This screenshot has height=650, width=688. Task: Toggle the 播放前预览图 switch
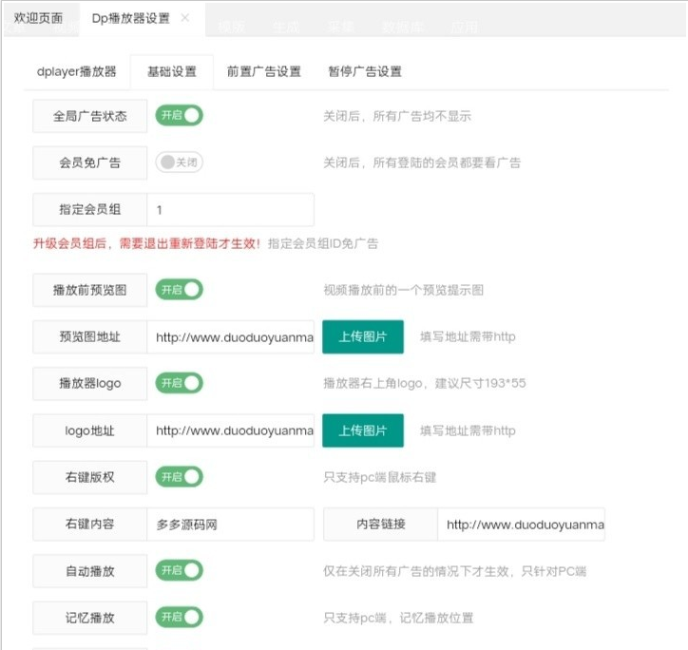point(180,289)
